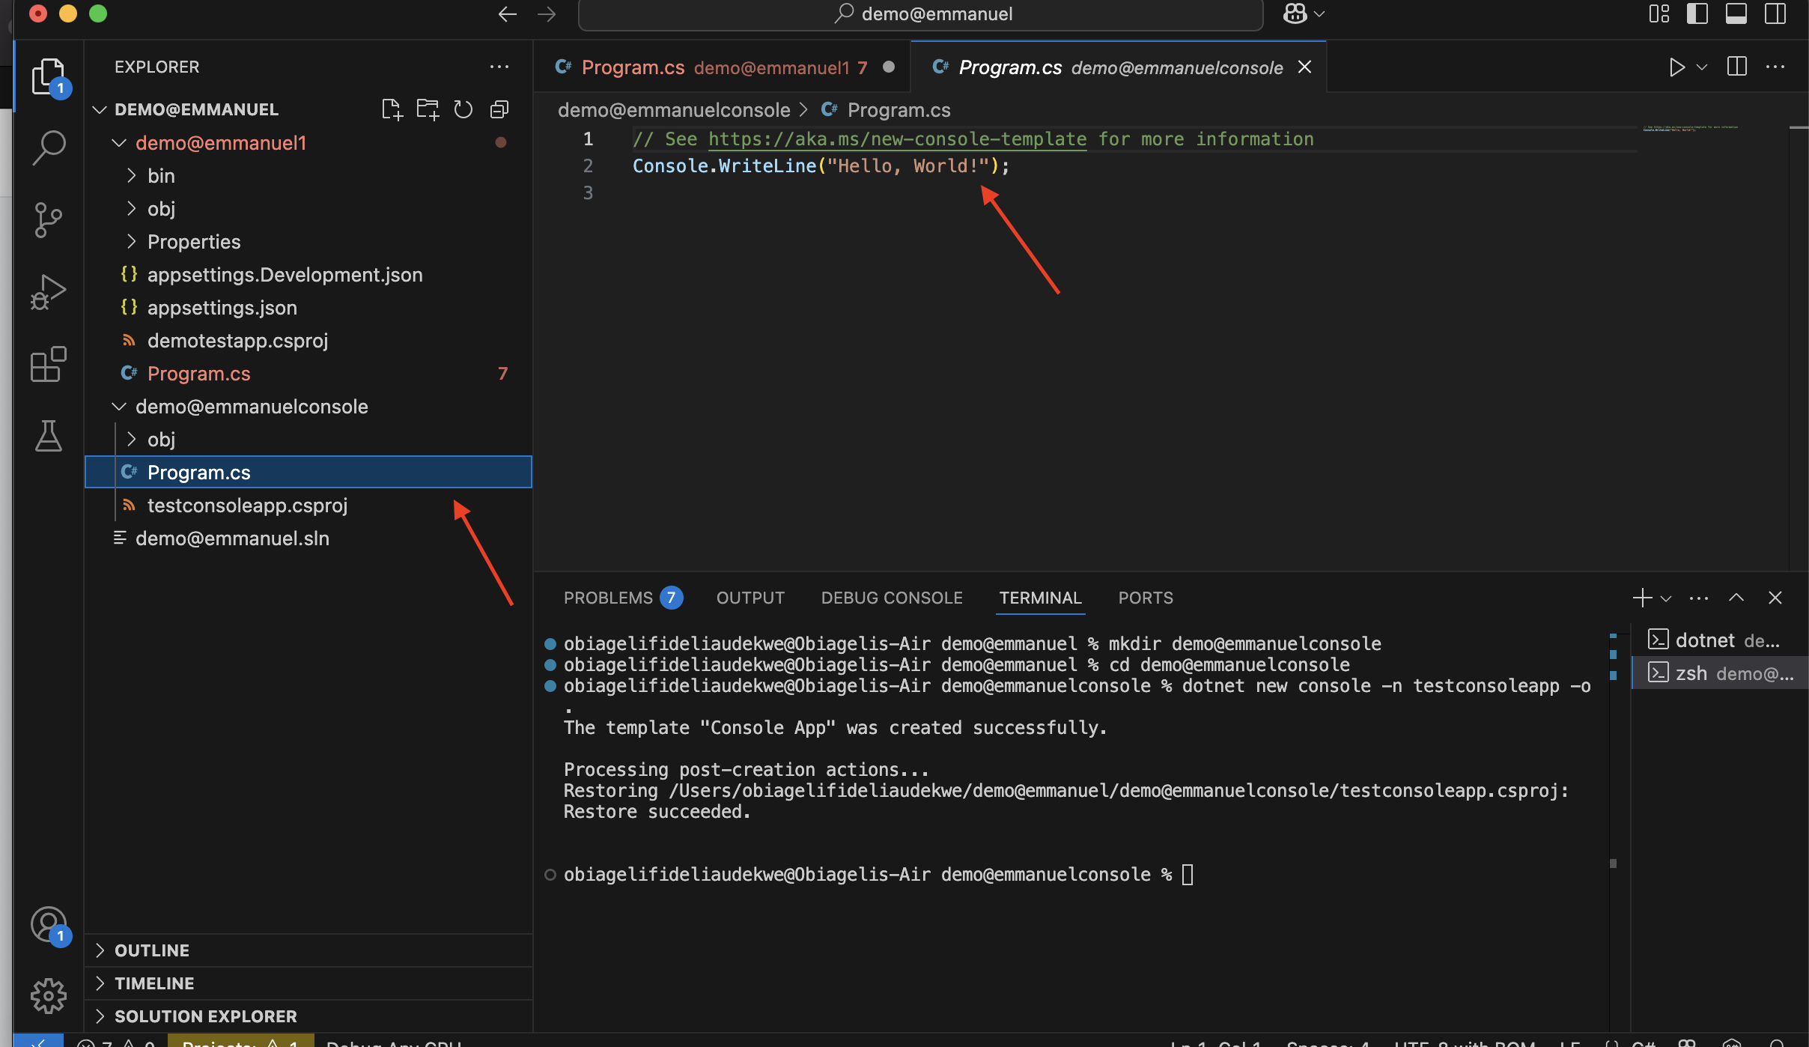The image size is (1809, 1047).
Task: Refresh the Explorer file tree
Action: 463,110
